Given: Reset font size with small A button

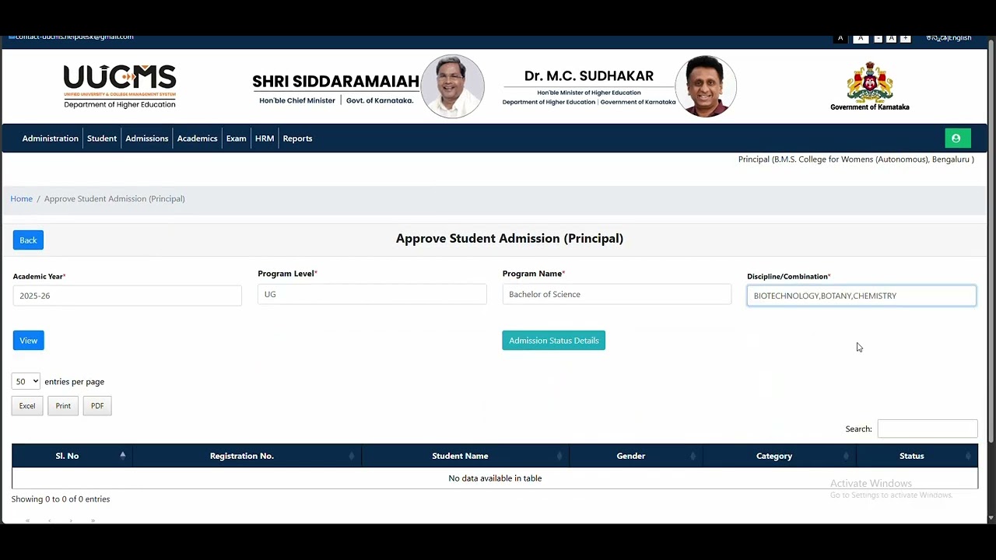Looking at the screenshot, I should click(891, 38).
